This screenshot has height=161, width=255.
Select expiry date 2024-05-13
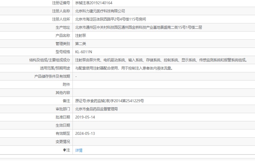pos(85,133)
